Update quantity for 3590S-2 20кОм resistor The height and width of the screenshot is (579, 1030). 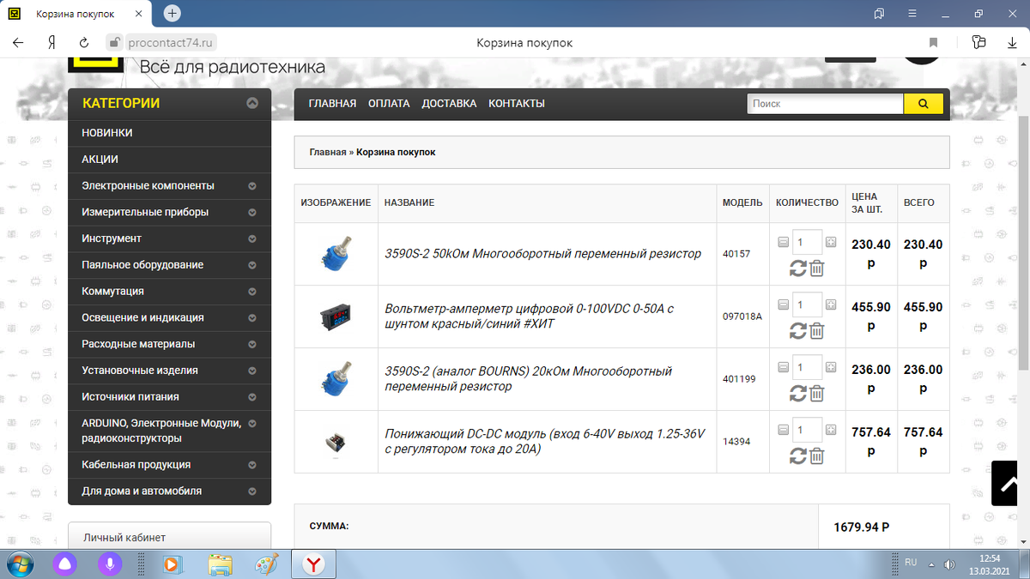pyautogui.click(x=797, y=393)
